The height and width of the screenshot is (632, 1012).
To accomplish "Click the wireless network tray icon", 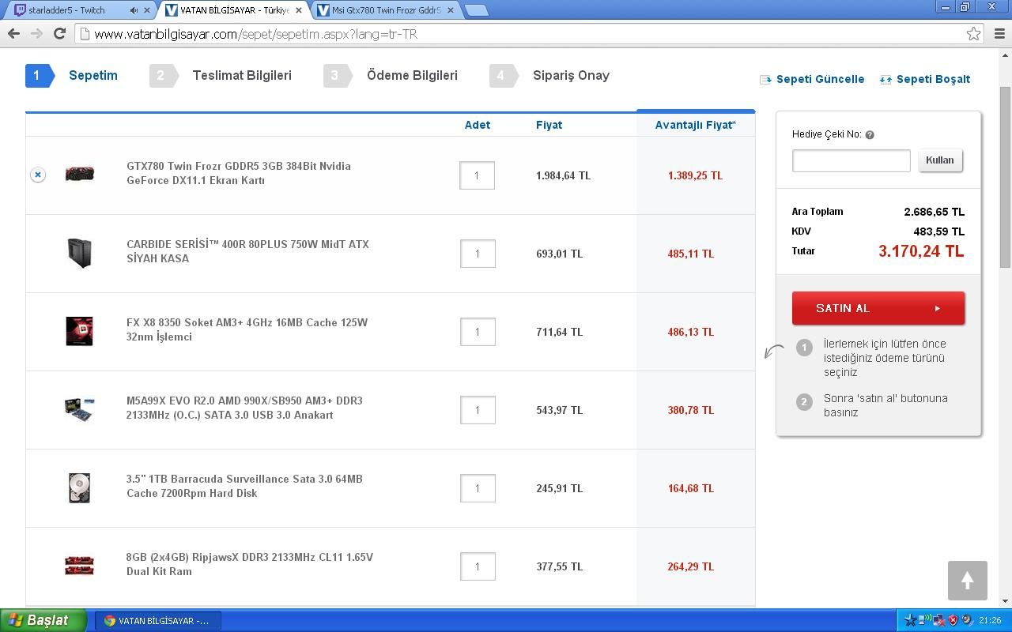I will (926, 620).
